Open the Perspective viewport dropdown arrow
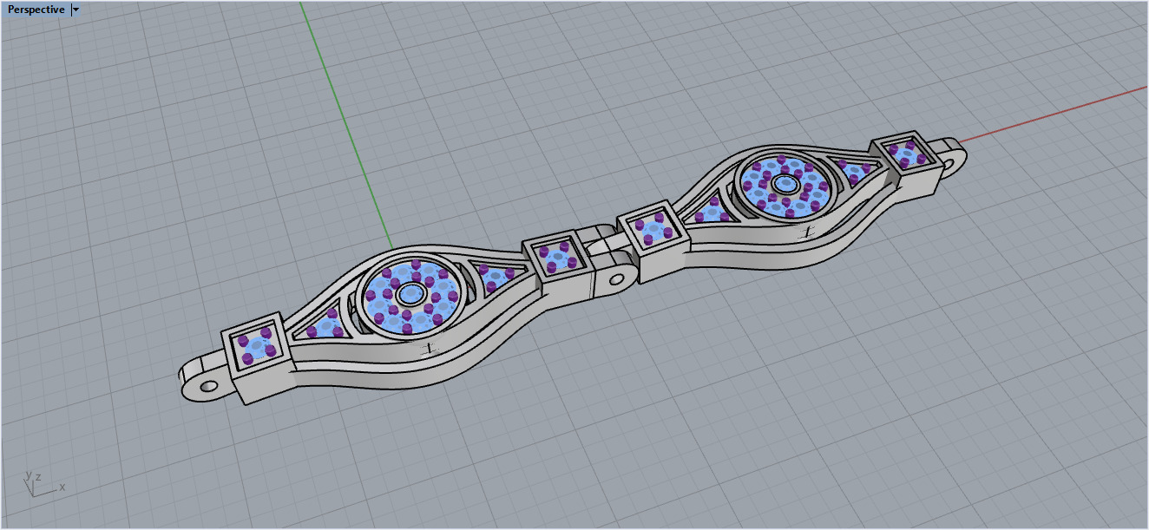 point(76,10)
